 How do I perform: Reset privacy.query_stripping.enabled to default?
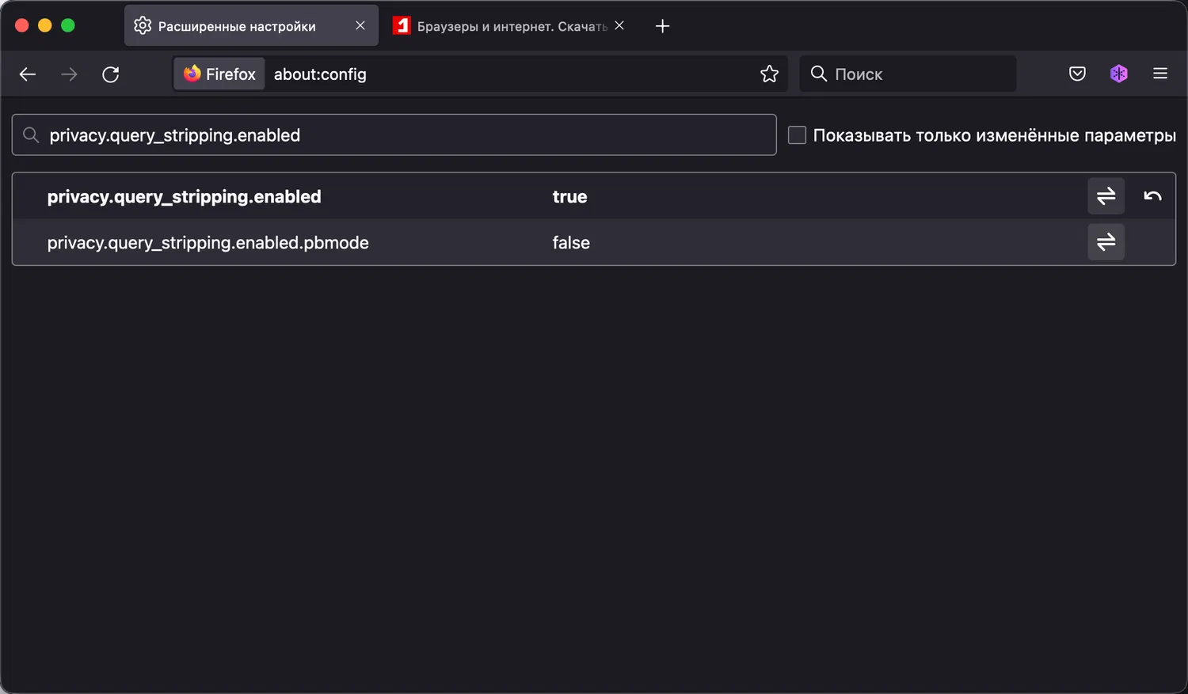coord(1152,196)
